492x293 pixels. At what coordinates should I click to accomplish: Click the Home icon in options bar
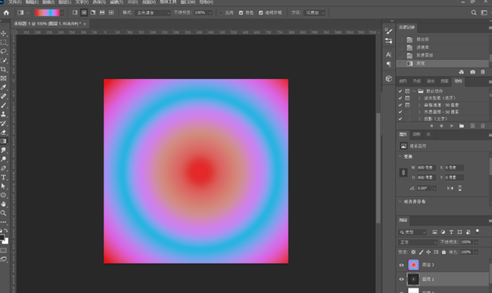(x=6, y=13)
